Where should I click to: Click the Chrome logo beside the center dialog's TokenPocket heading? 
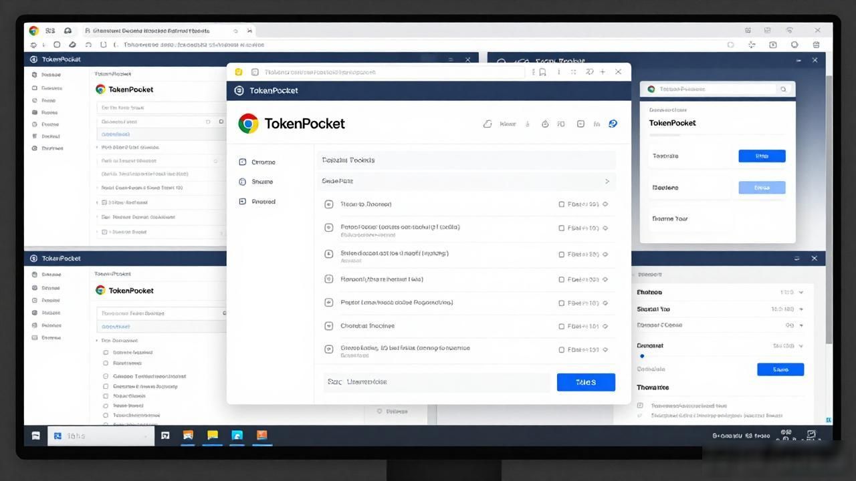(x=248, y=124)
